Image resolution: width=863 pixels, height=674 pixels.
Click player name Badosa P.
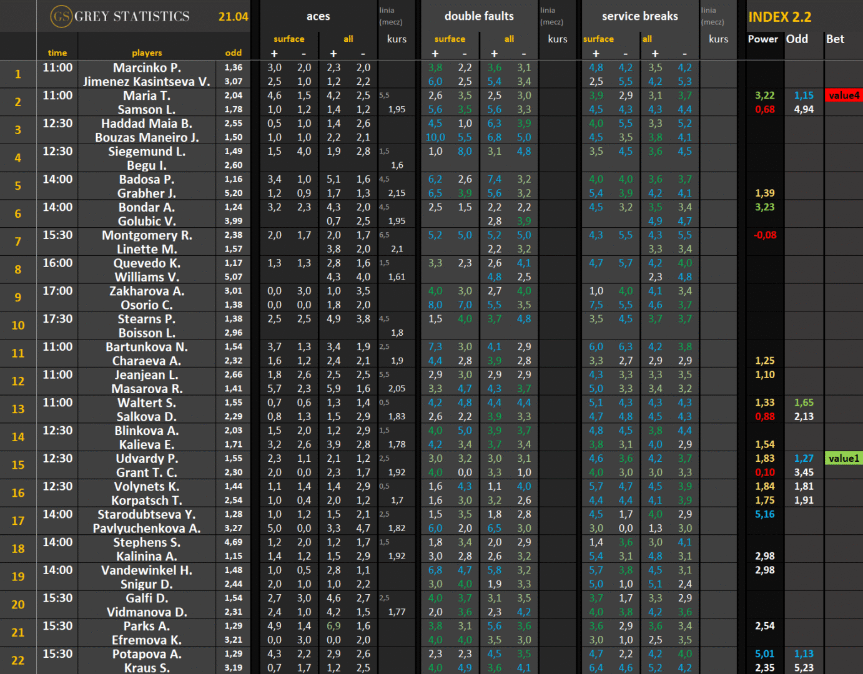(147, 179)
